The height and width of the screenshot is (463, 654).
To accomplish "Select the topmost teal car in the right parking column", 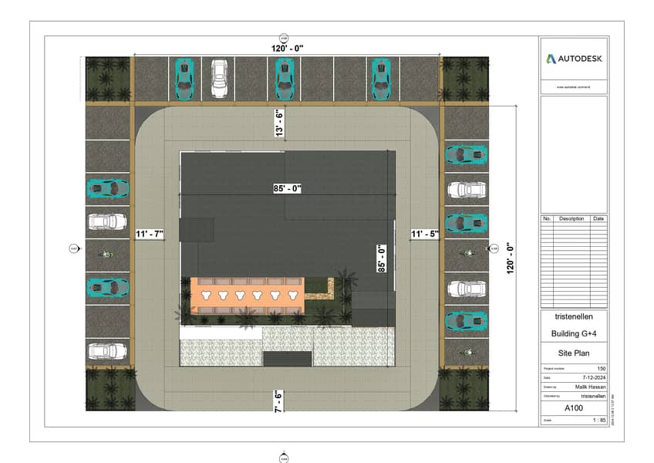I will coord(466,155).
